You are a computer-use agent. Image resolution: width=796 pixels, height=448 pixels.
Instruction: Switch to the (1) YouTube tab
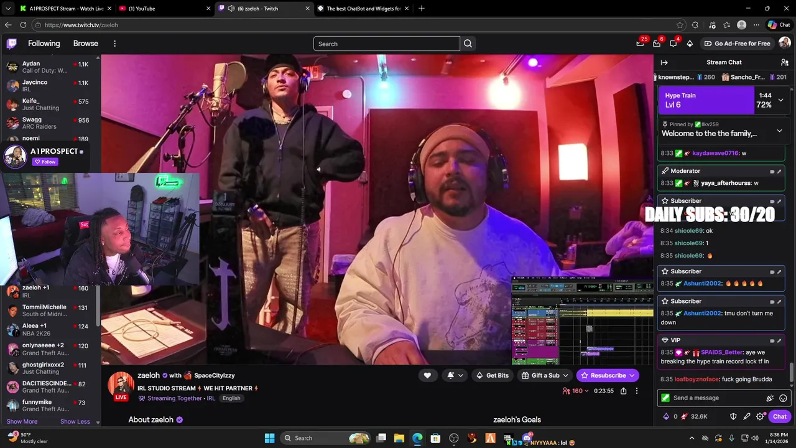pyautogui.click(x=164, y=8)
